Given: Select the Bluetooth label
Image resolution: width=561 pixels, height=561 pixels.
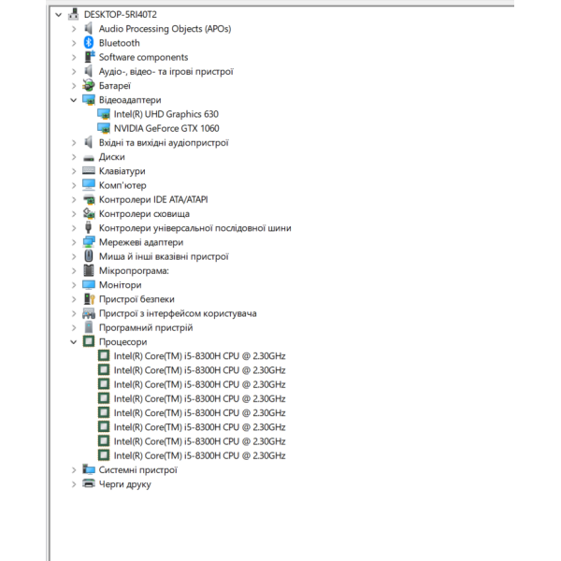Looking at the screenshot, I should point(120,43).
